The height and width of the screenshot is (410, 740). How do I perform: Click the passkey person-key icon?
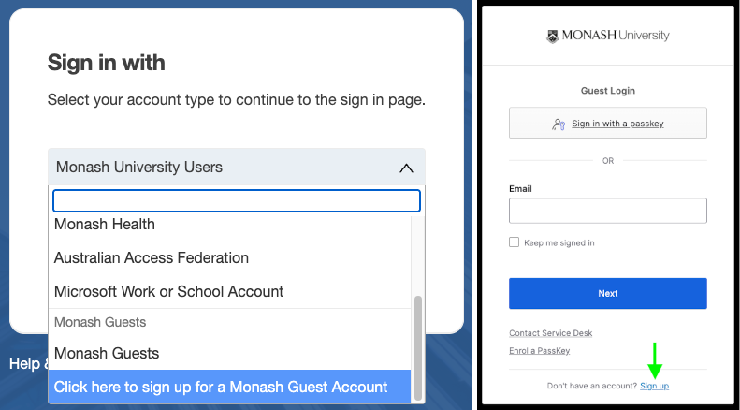tap(559, 124)
